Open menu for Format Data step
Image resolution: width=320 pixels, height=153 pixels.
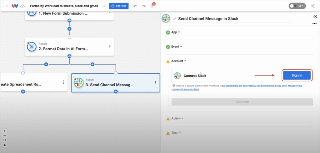(110, 47)
